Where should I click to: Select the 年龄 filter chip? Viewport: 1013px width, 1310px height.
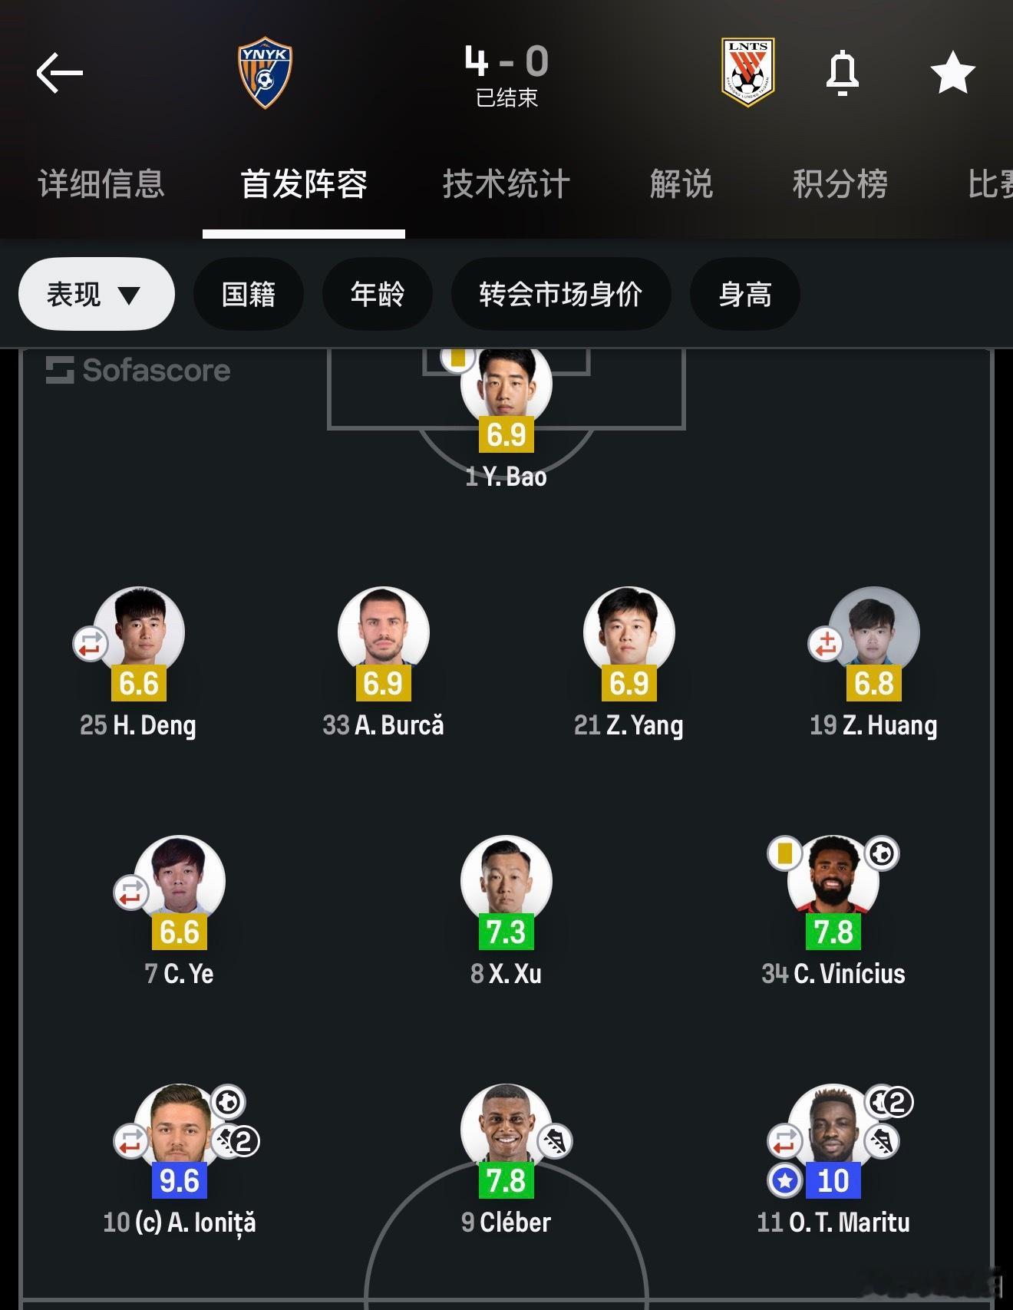(x=378, y=294)
